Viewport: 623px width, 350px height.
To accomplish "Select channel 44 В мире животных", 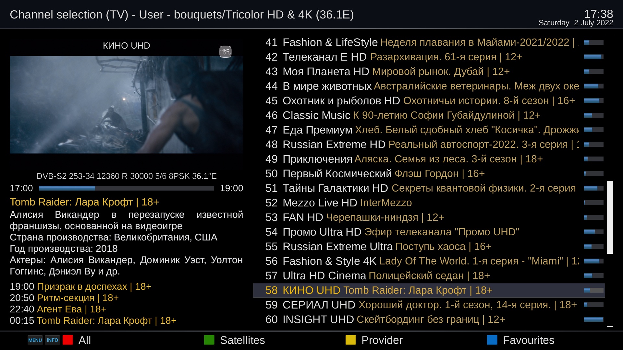I will (x=429, y=86).
